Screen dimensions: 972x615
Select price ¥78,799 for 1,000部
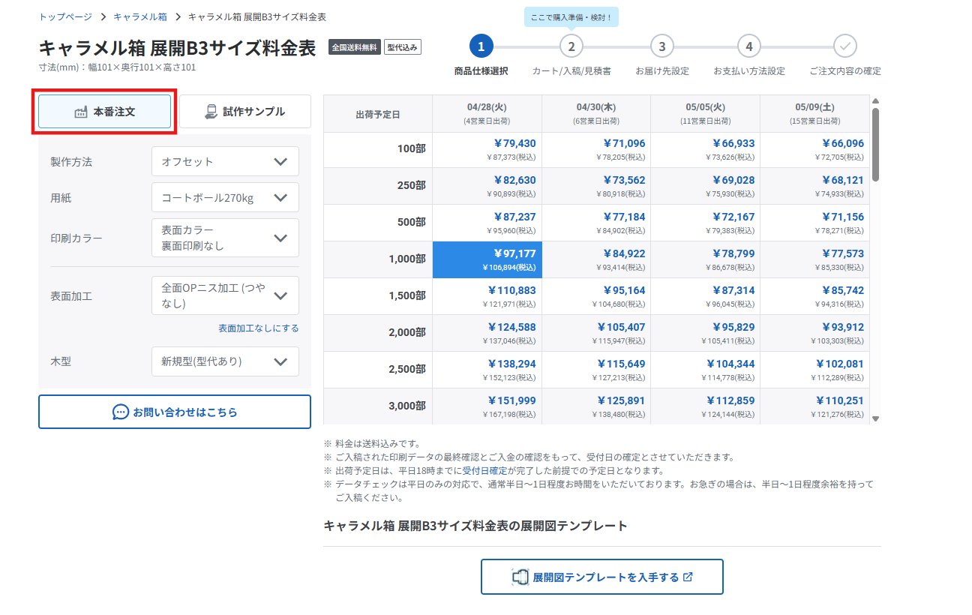point(705,259)
